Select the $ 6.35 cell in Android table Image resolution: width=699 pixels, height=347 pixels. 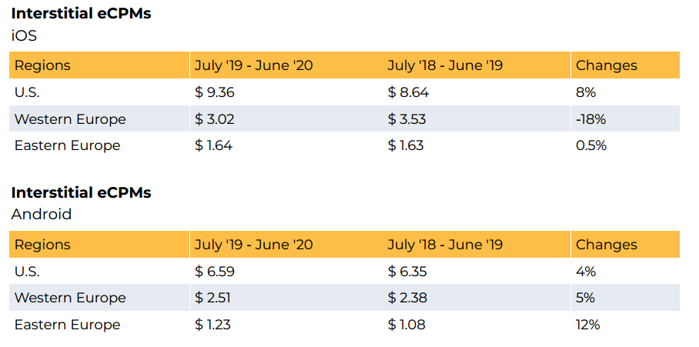tap(408, 272)
